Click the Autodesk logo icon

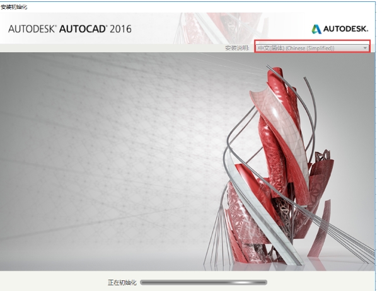(316, 29)
